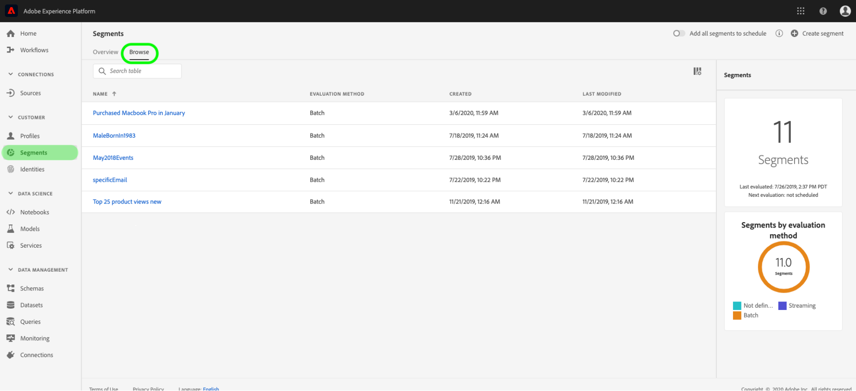Click the Profiles person icon

pos(11,136)
